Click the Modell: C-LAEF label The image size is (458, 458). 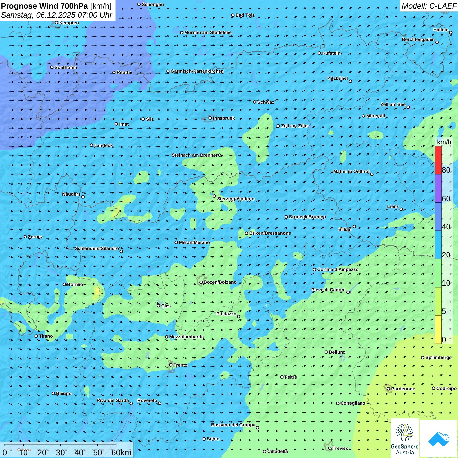pos(429,6)
